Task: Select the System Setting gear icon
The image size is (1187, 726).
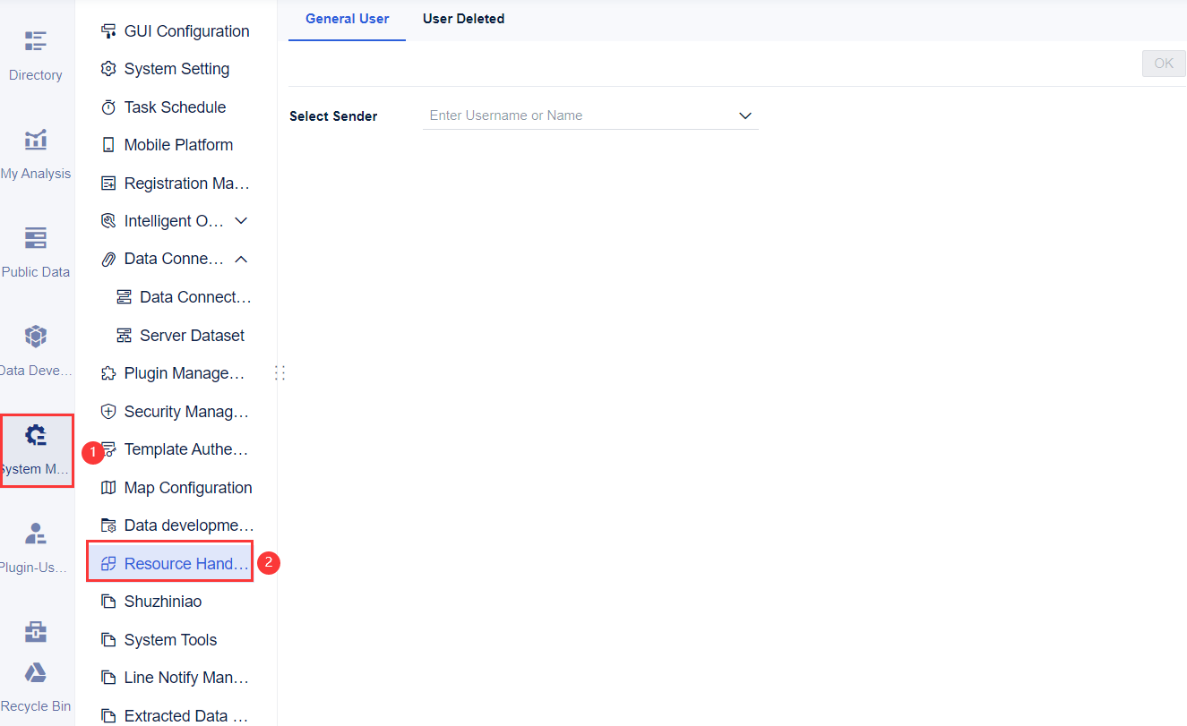Action: 108,68
